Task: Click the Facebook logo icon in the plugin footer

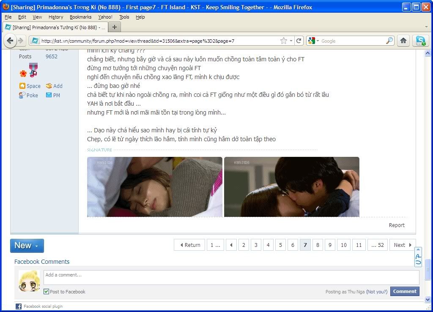Action: pyautogui.click(x=19, y=307)
